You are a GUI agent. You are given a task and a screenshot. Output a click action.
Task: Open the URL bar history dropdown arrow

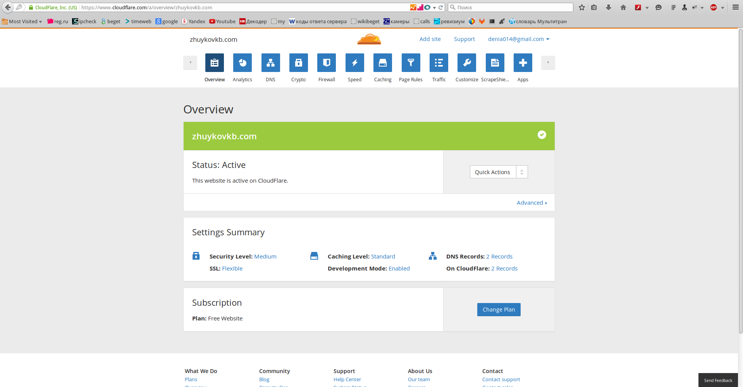click(434, 7)
